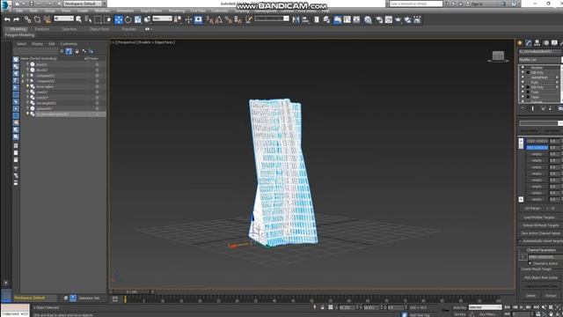Click the Redo arrow icon
Image resolution: width=563 pixels, height=317 pixels.
point(16,19)
